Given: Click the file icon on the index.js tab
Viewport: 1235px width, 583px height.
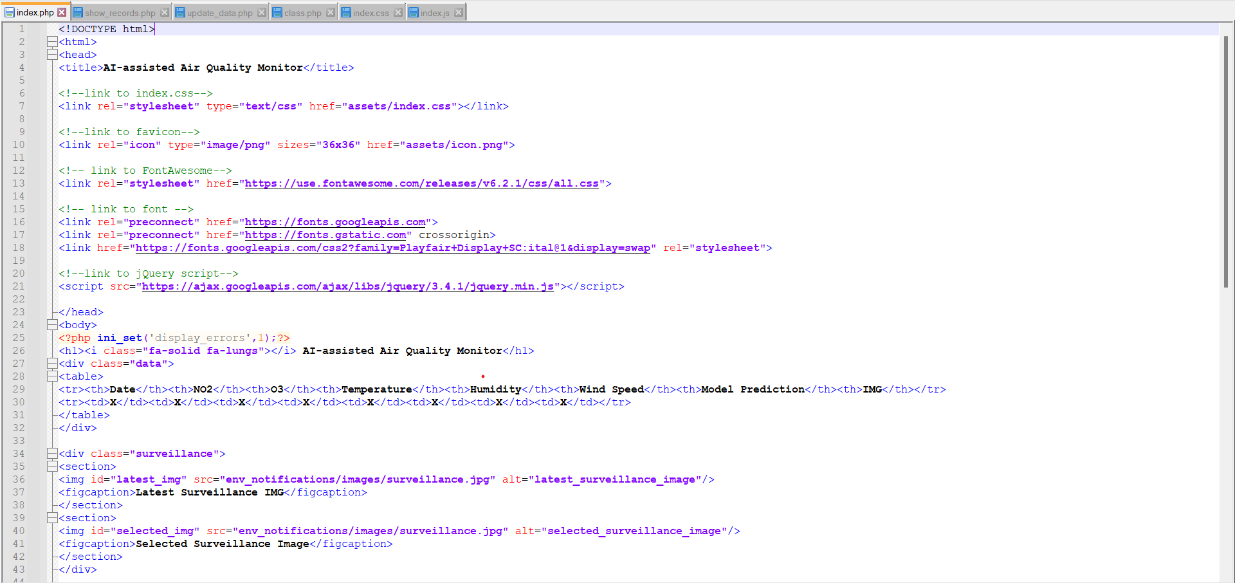Looking at the screenshot, I should pos(413,12).
